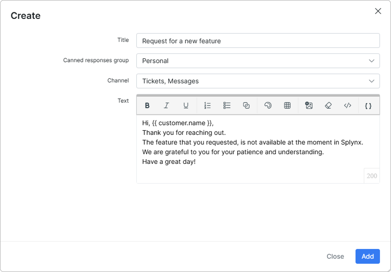Viewport: 391px width, 272px height.
Task: Click the 'Have a great day!' line
Action: point(169,162)
